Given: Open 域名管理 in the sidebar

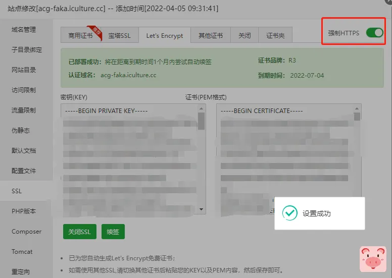Looking at the screenshot, I should (x=24, y=29).
